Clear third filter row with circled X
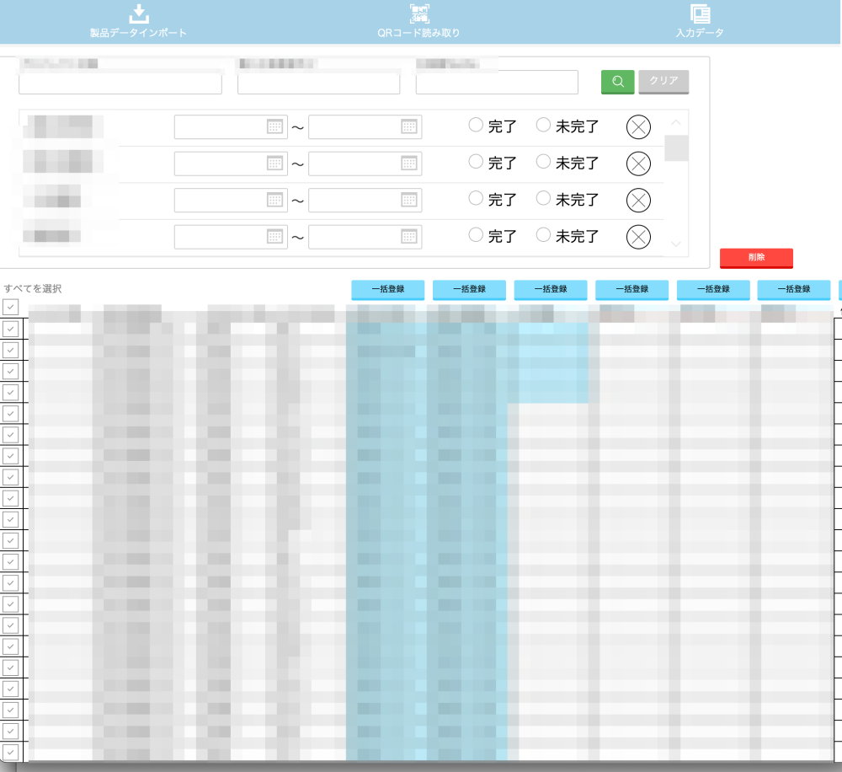Viewport: 842px width, 772px height. [638, 200]
